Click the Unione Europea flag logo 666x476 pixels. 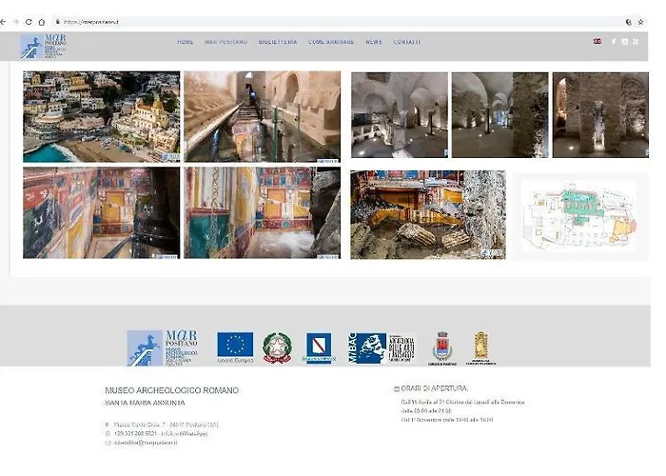[235, 347]
